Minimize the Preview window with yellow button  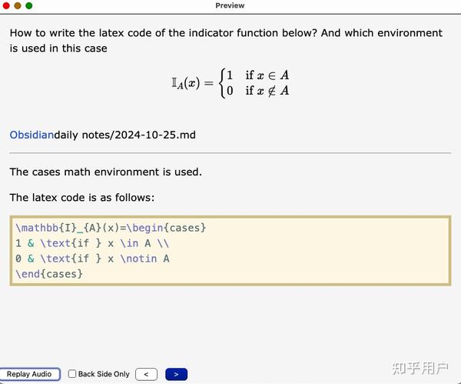click(18, 5)
